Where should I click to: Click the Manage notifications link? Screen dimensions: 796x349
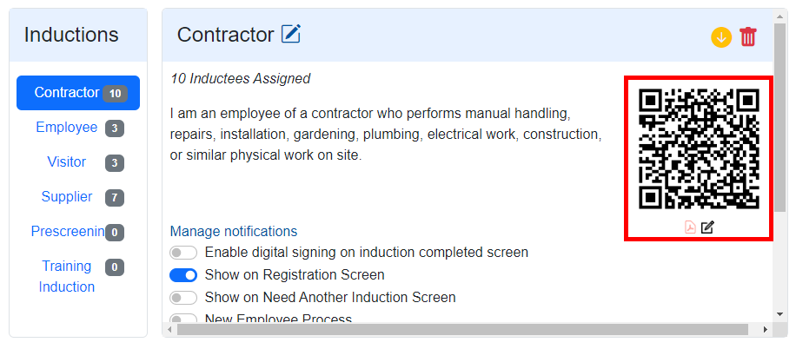coord(234,231)
